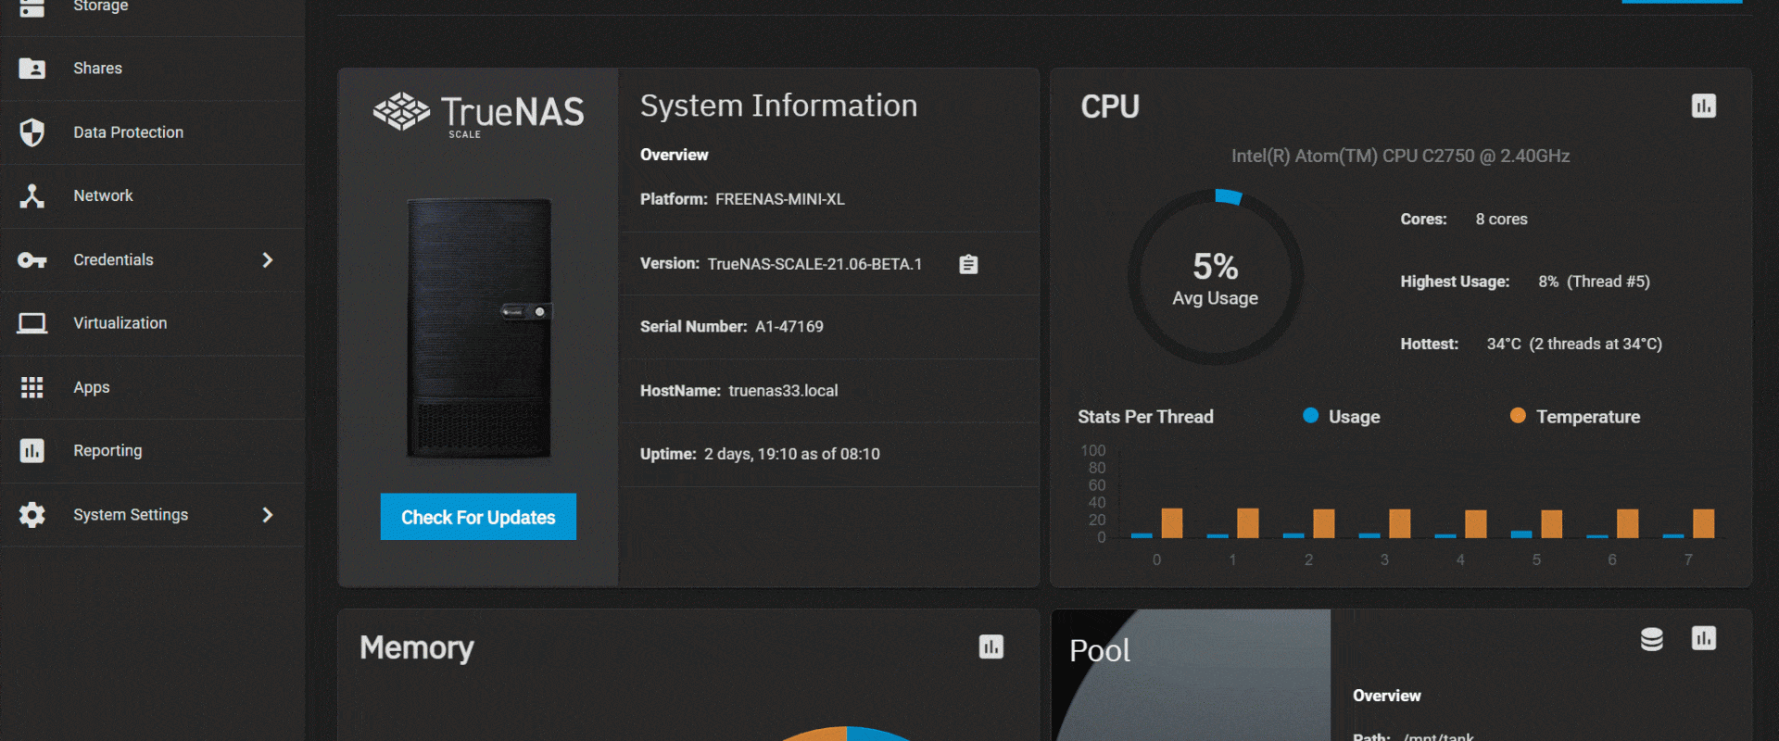The height and width of the screenshot is (741, 1779).
Task: Click the Stats Per Thread label
Action: coord(1145,417)
